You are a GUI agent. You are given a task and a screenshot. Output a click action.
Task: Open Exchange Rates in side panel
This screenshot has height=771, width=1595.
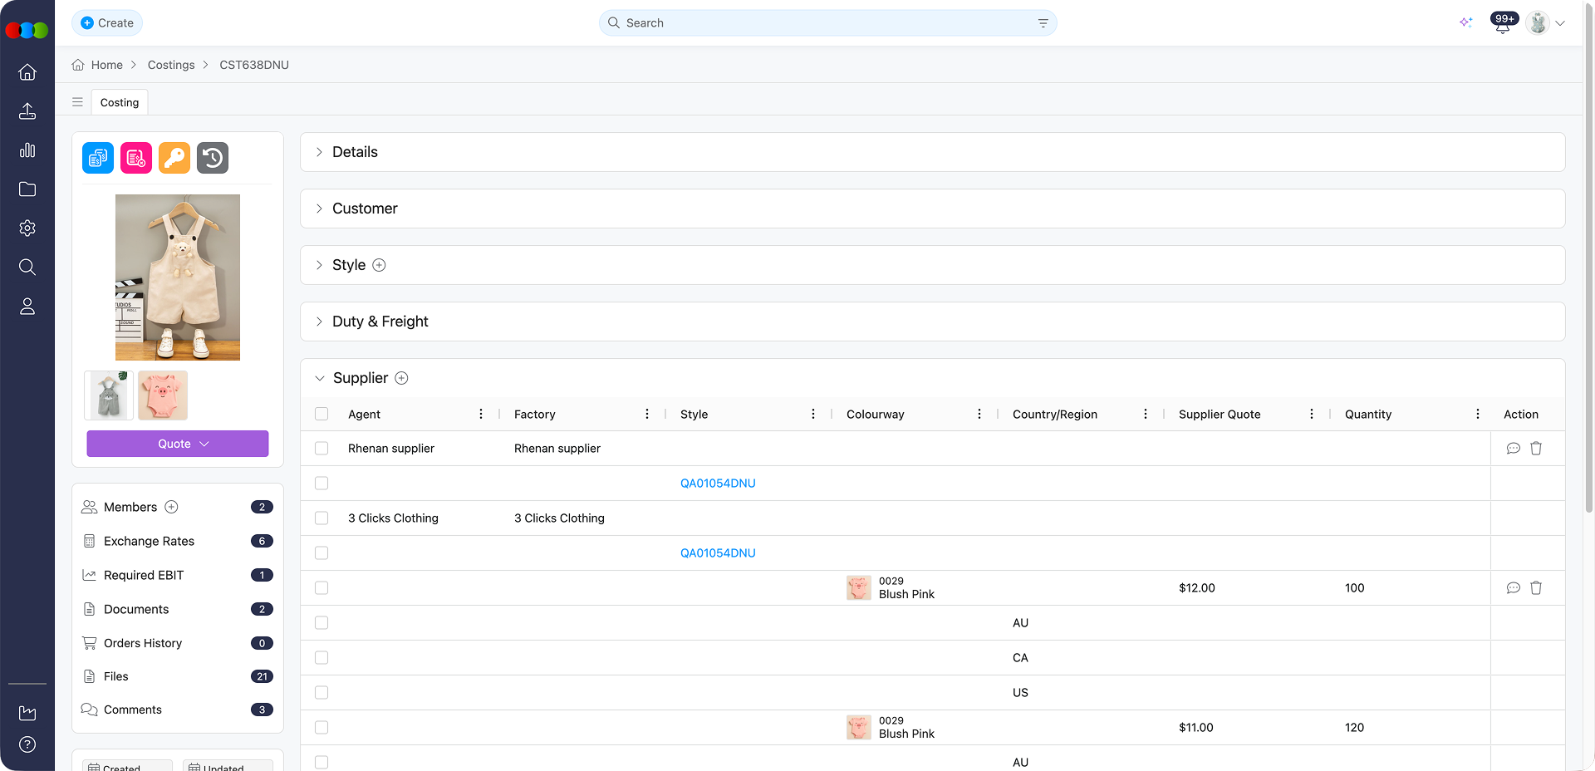(149, 541)
